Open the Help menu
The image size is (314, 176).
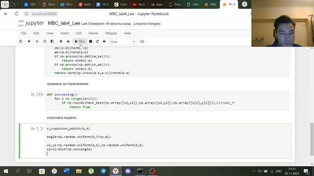pos(128,33)
